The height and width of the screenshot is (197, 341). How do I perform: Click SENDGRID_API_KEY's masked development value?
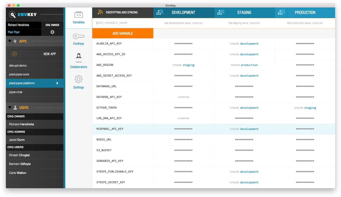(183, 161)
